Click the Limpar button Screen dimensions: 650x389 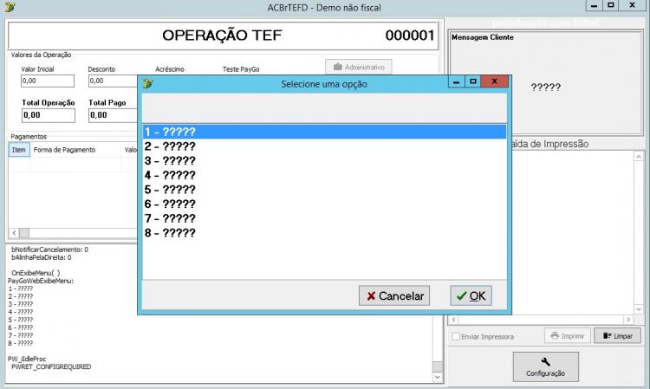(618, 335)
